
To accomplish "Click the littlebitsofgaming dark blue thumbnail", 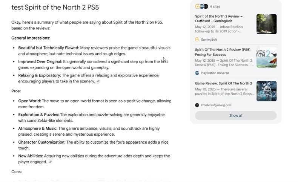I will pos(266,91).
